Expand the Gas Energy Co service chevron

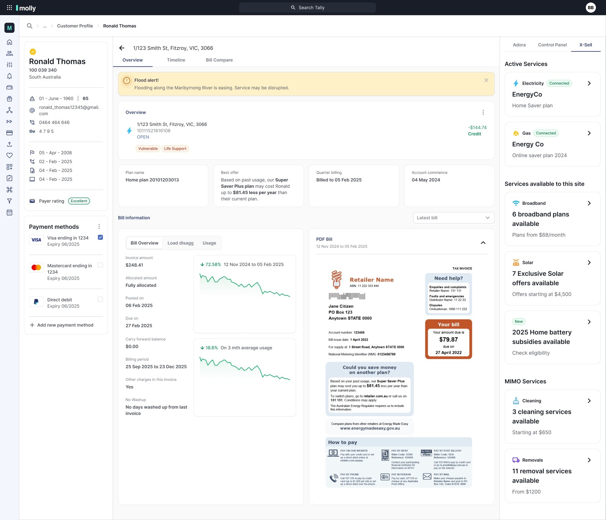(x=589, y=133)
